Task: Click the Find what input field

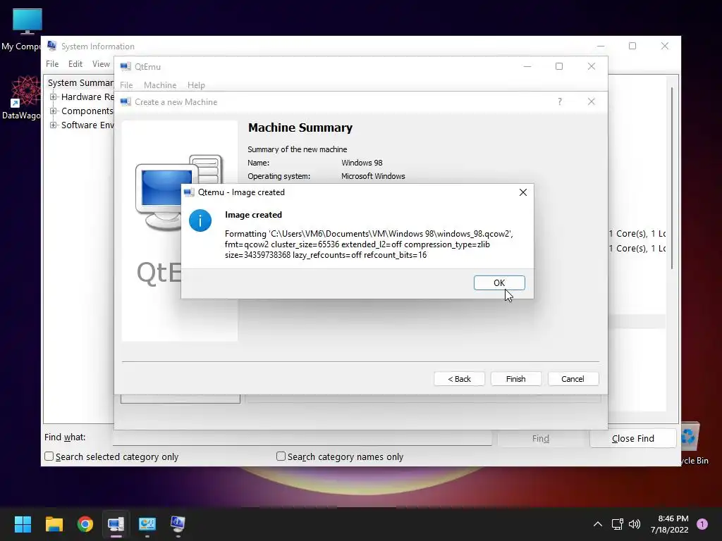Action: click(302, 438)
